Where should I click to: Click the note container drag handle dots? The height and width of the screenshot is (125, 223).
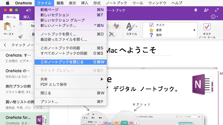point(143,68)
